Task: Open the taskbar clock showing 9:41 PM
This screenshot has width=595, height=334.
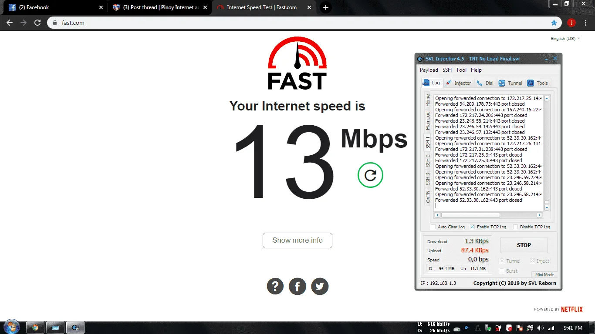Action: click(572, 327)
